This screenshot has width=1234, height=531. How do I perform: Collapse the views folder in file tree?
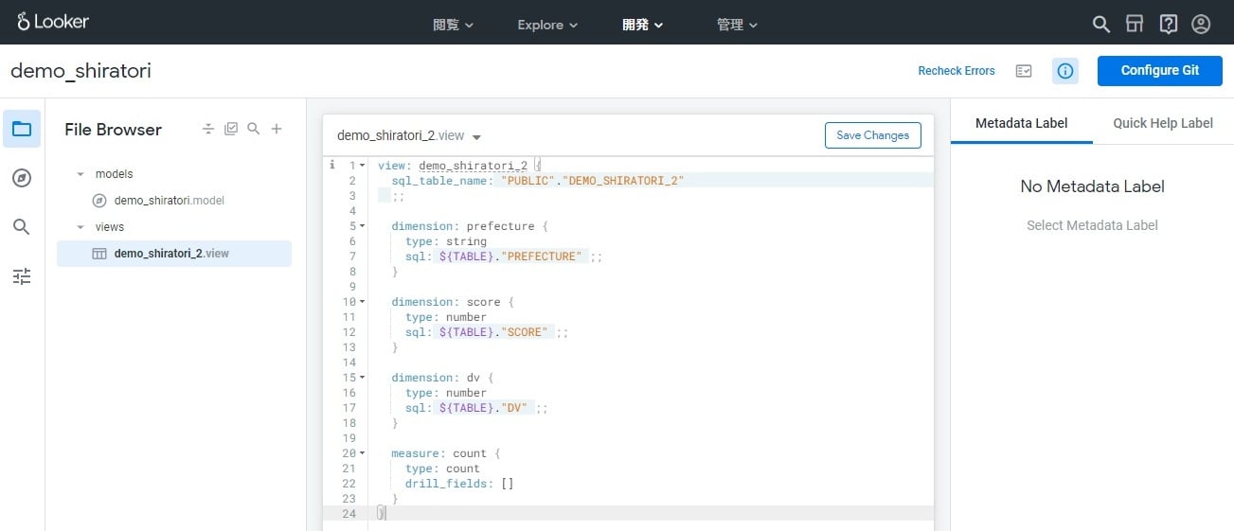(80, 227)
